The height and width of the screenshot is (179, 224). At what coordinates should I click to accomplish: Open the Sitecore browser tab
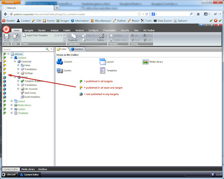point(28,8)
